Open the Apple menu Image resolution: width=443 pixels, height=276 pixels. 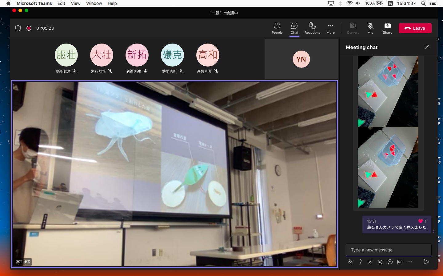[x=8, y=3]
